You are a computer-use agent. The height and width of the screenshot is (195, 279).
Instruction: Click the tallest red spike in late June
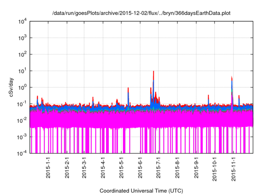pos(153,75)
